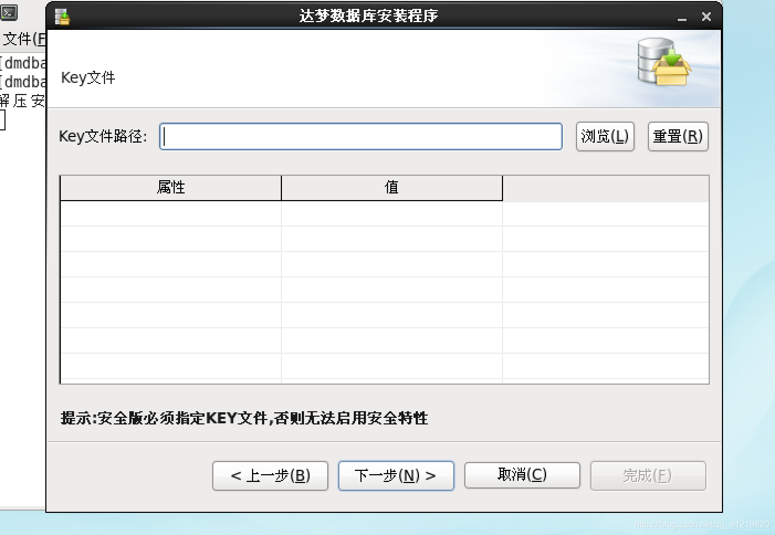Click the 重置(R) button

[x=678, y=137]
